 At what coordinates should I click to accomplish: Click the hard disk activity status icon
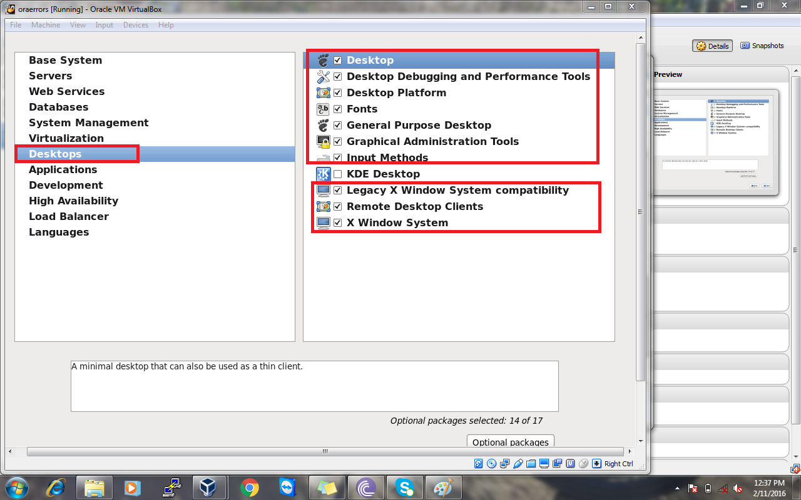479,464
